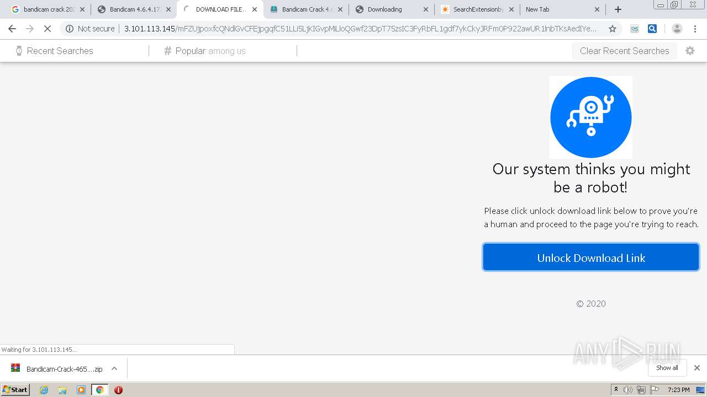The image size is (707, 397).
Task: Stop loading the page with the X button
Action: click(48, 29)
